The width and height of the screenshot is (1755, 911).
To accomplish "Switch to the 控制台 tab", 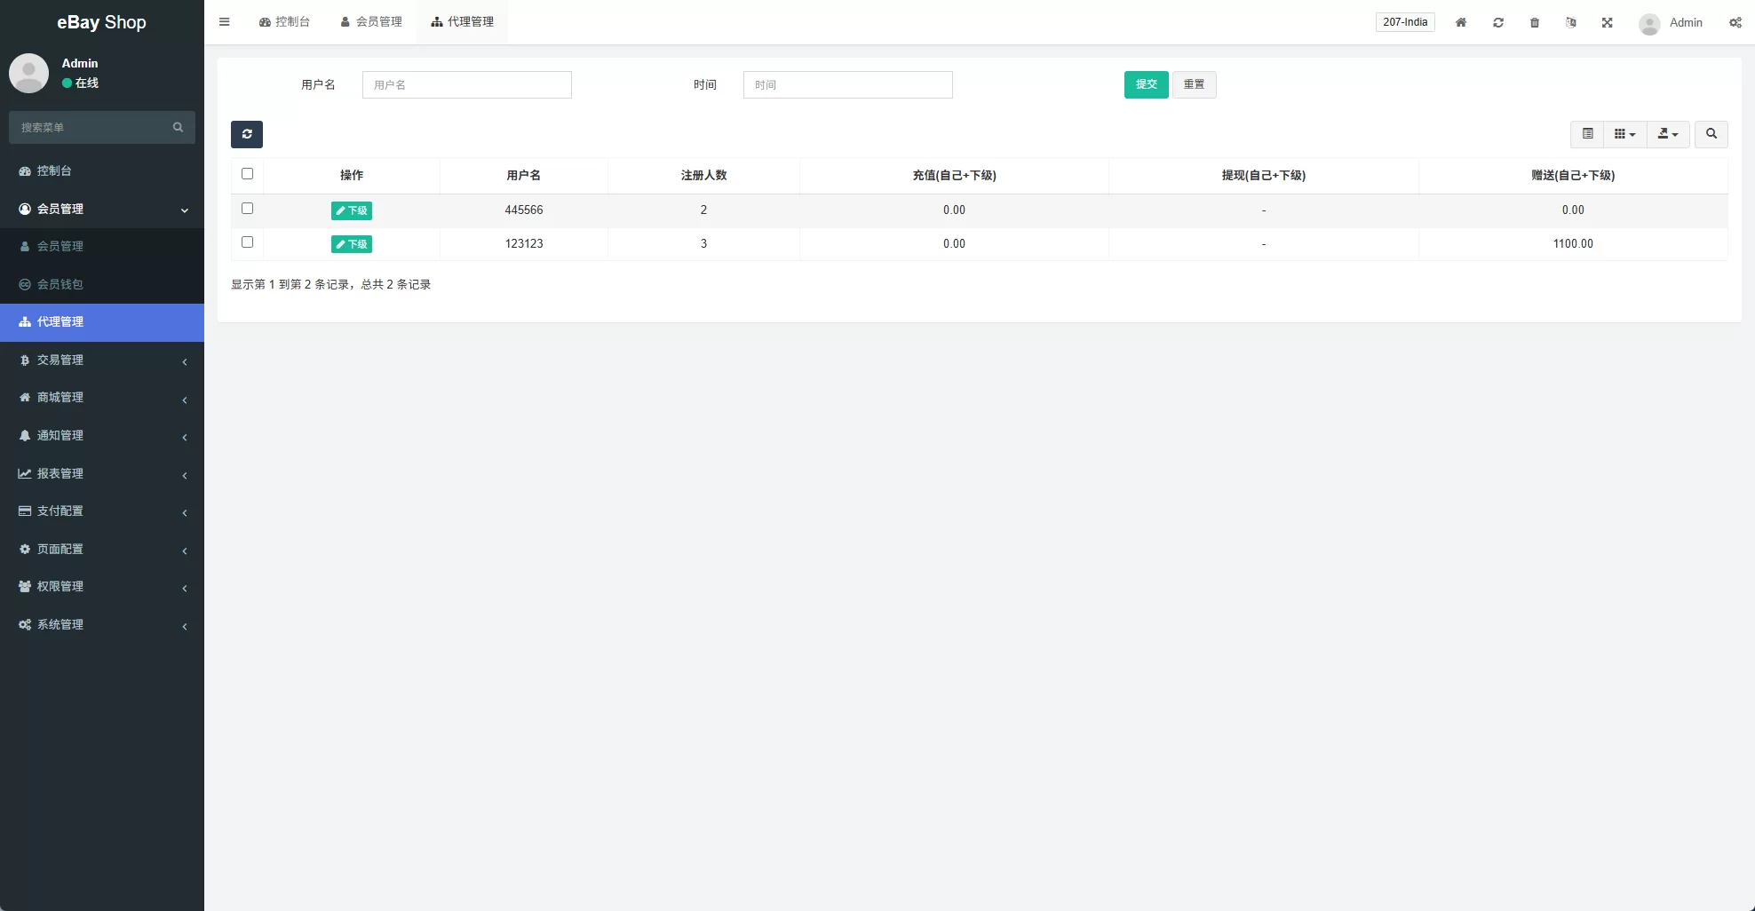I will 284,21.
